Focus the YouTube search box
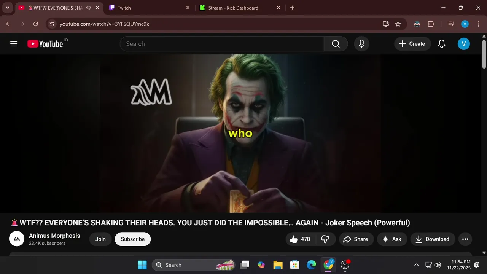The height and width of the screenshot is (274, 487). click(x=222, y=44)
